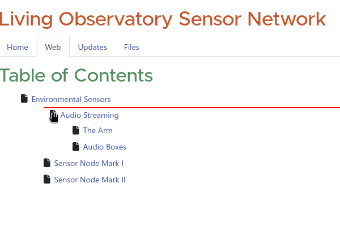The image size is (340, 230).
Task: Open the Environmental Sensors link
Action: pyautogui.click(x=71, y=99)
